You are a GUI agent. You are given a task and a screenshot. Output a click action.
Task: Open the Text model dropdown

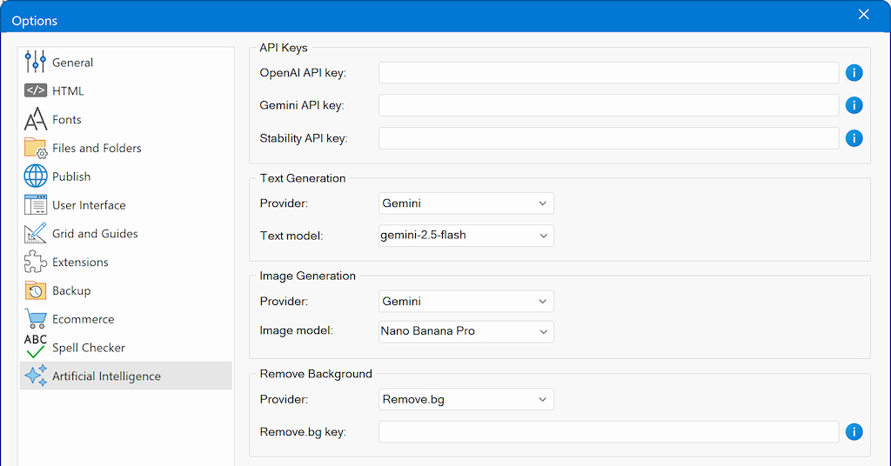466,236
